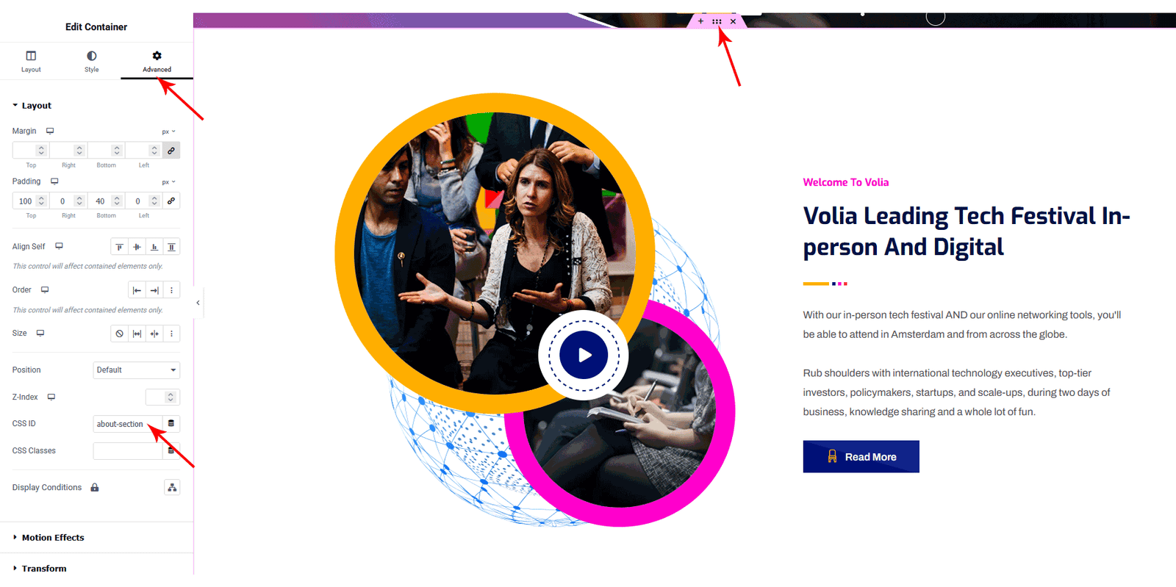Set Order to end icon
The image size is (1176, 587).
pyautogui.click(x=154, y=290)
